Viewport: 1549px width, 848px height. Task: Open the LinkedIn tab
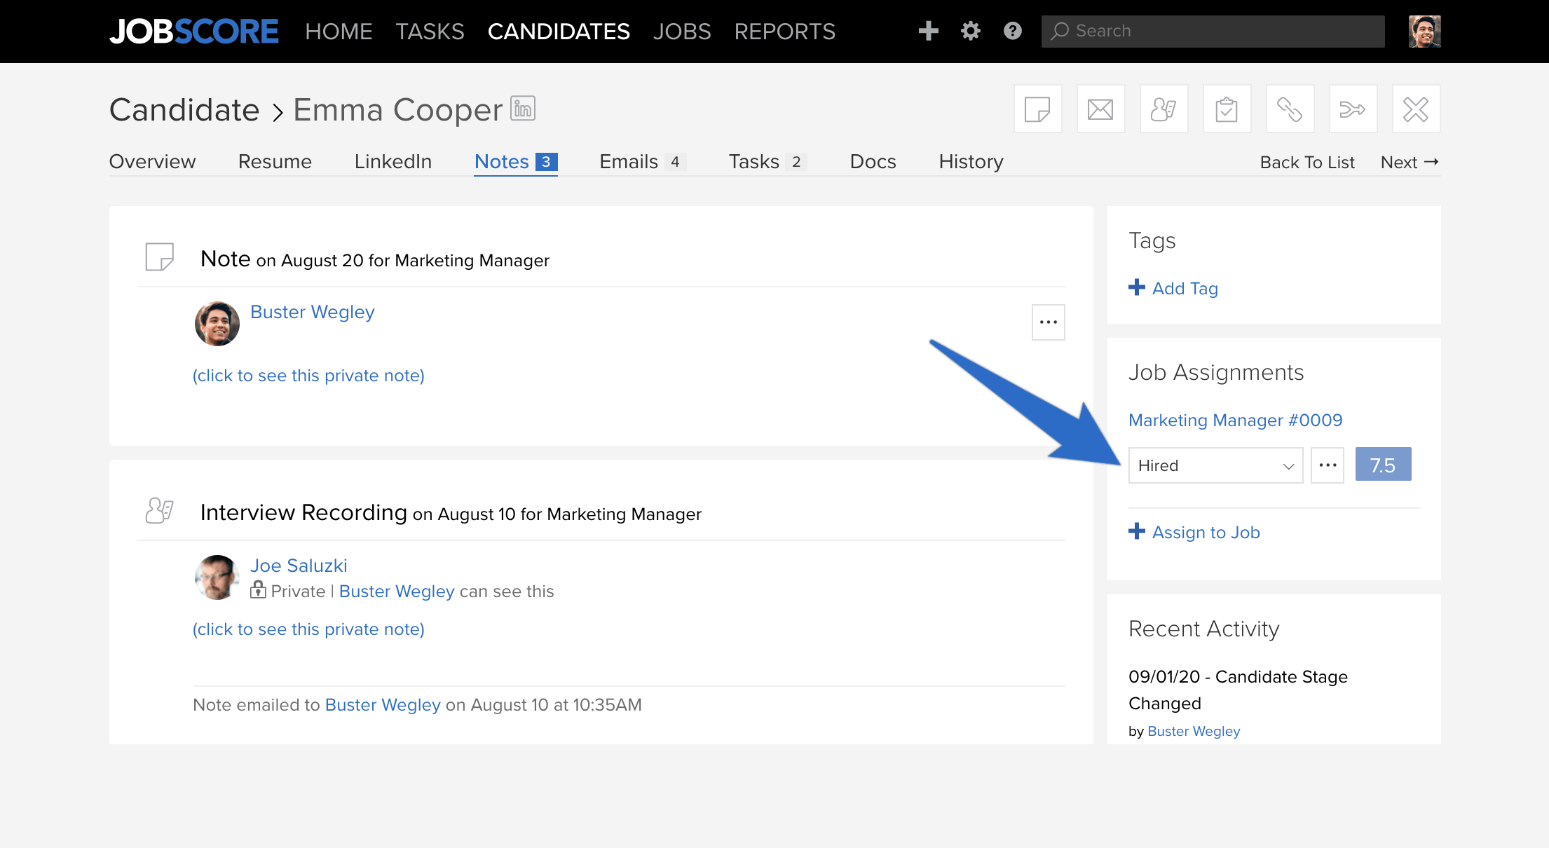click(393, 162)
